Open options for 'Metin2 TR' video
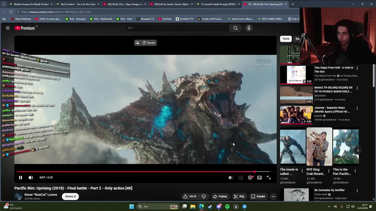Screen dimensions: 376x211 tap(357, 88)
